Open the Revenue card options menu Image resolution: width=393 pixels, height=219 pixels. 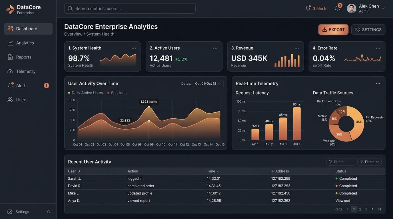pyautogui.click(x=297, y=48)
